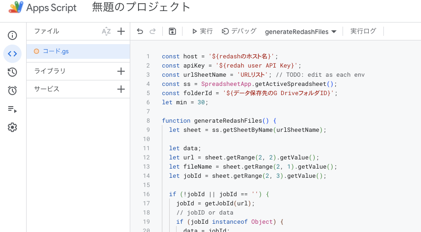Viewport: 421px width, 232px height.
Task: Click the apiKey declaration line
Action: tap(232, 66)
